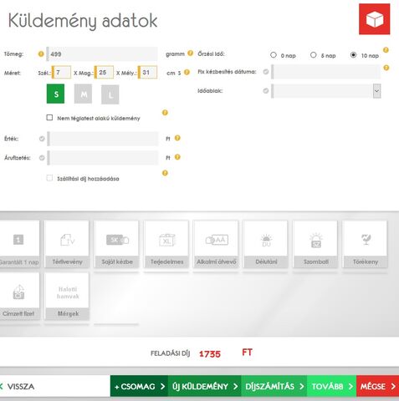
Task: Choose size L button
Action: click(x=110, y=94)
